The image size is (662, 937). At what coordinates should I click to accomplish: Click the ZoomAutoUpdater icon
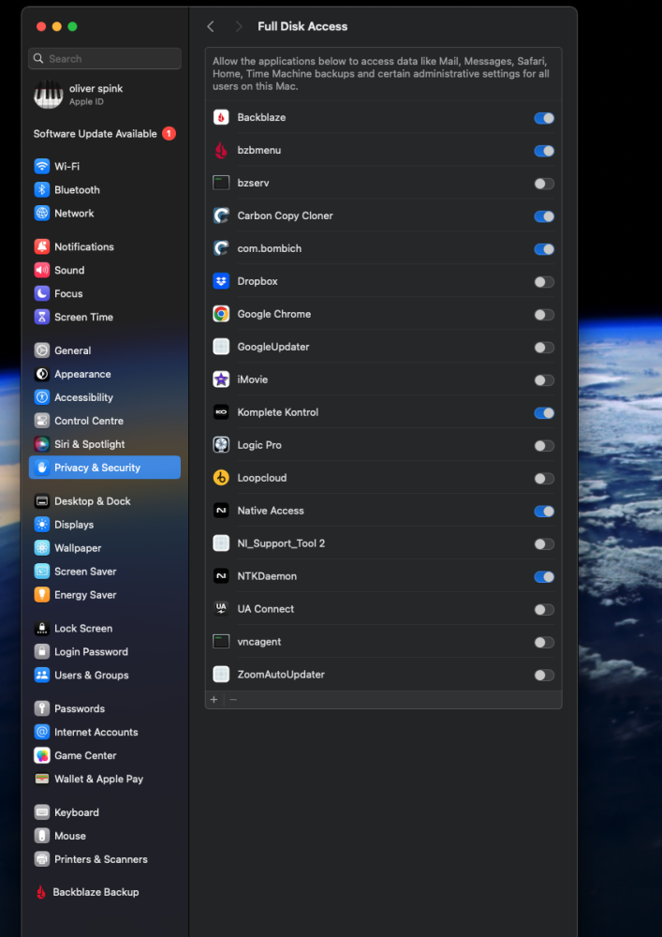221,675
